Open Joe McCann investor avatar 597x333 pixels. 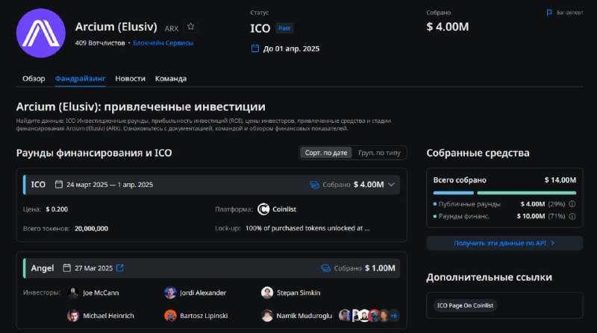(x=73, y=293)
